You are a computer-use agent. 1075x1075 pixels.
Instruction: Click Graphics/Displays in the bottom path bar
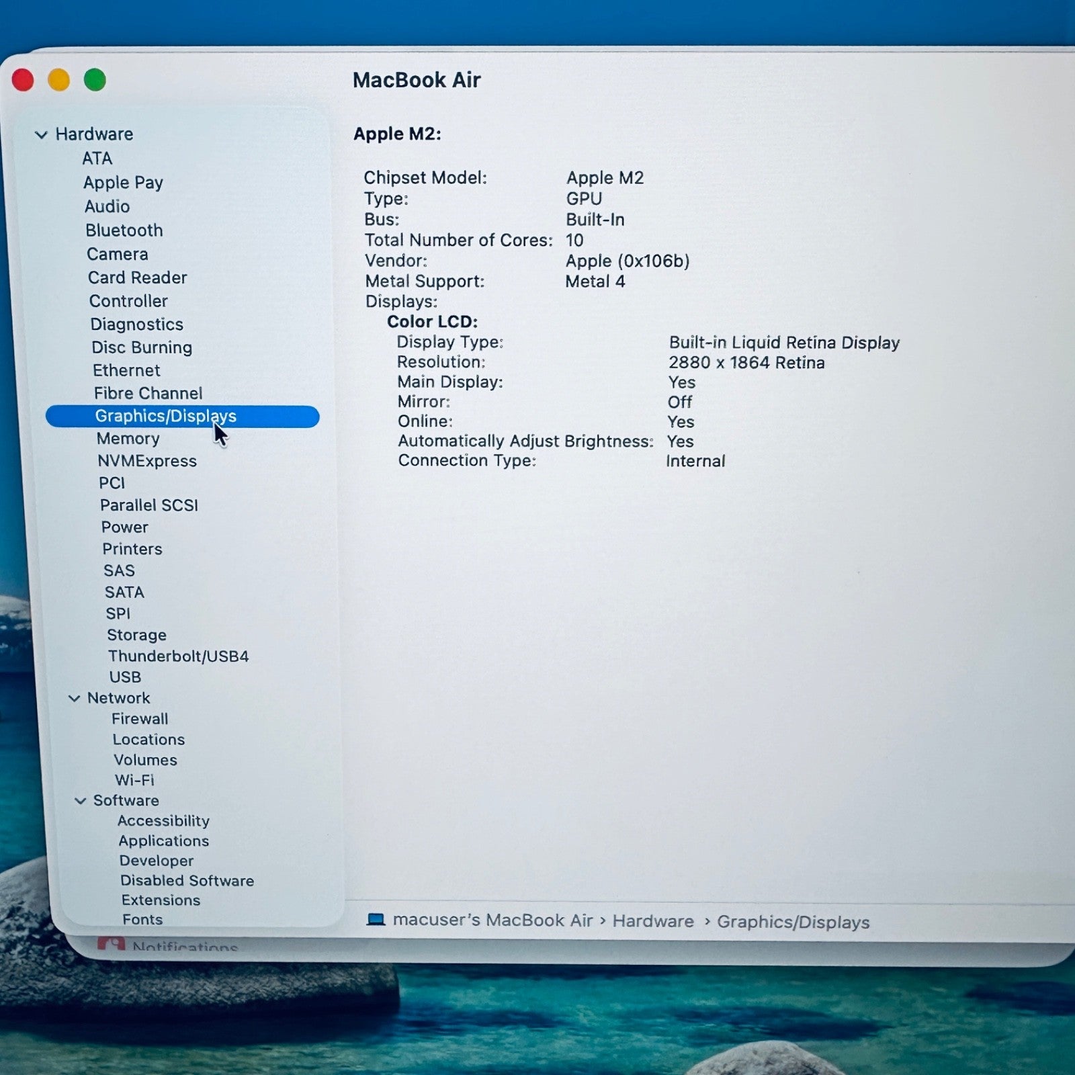[x=793, y=922]
